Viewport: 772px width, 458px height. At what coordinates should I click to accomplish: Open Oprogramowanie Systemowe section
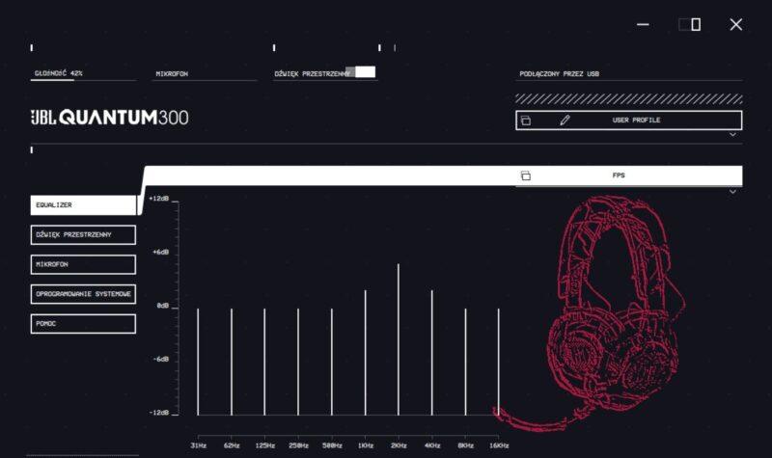83,294
